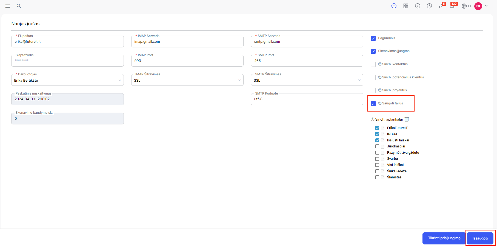This screenshot has height=248, width=497.
Task: Click the Juodraščiai folder file icon
Action: pyautogui.click(x=383, y=147)
